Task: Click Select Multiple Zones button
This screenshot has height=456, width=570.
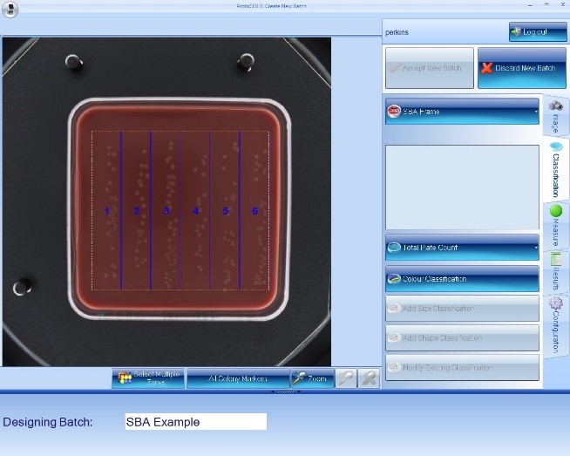Action: (147, 378)
